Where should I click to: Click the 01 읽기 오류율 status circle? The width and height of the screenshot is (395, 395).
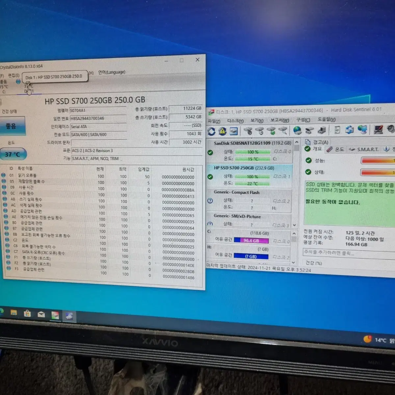coord(4,175)
